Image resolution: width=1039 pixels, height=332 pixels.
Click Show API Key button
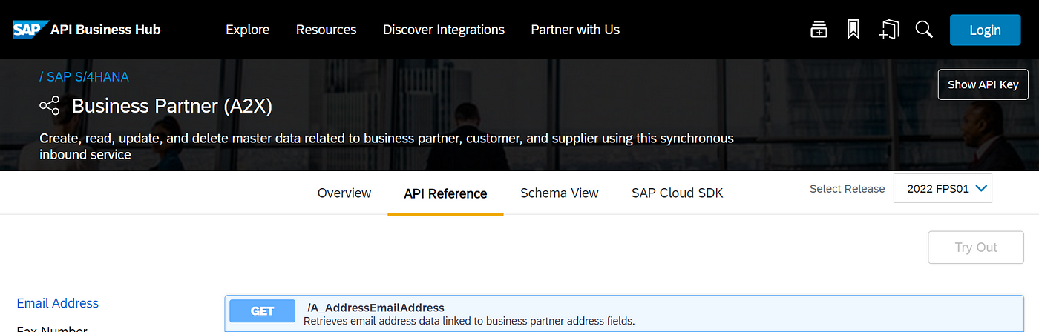pos(982,84)
